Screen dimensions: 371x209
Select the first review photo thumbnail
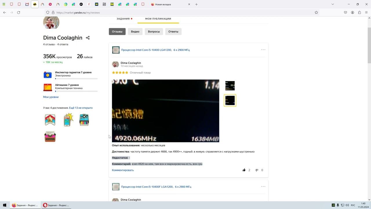pyautogui.click(x=230, y=86)
